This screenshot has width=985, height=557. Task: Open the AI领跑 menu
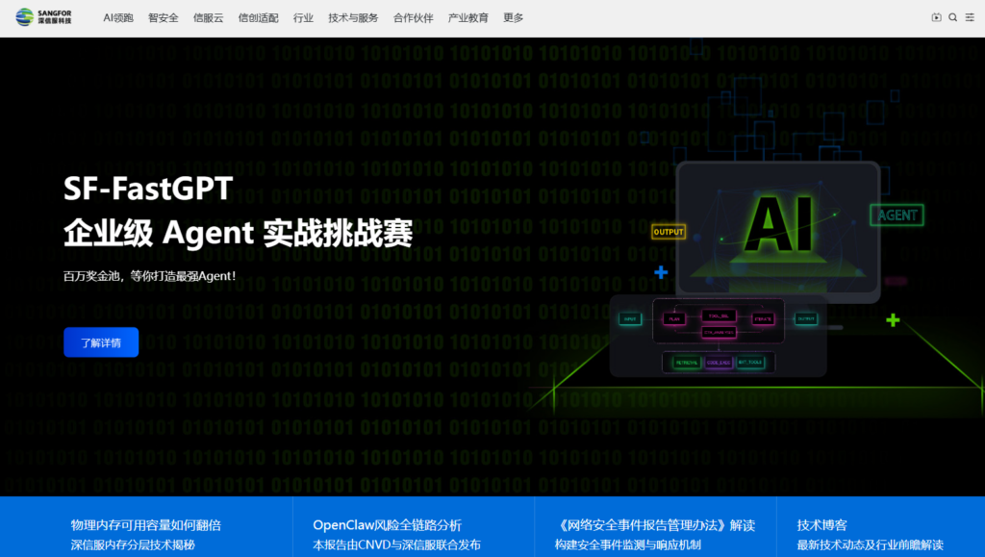point(118,17)
